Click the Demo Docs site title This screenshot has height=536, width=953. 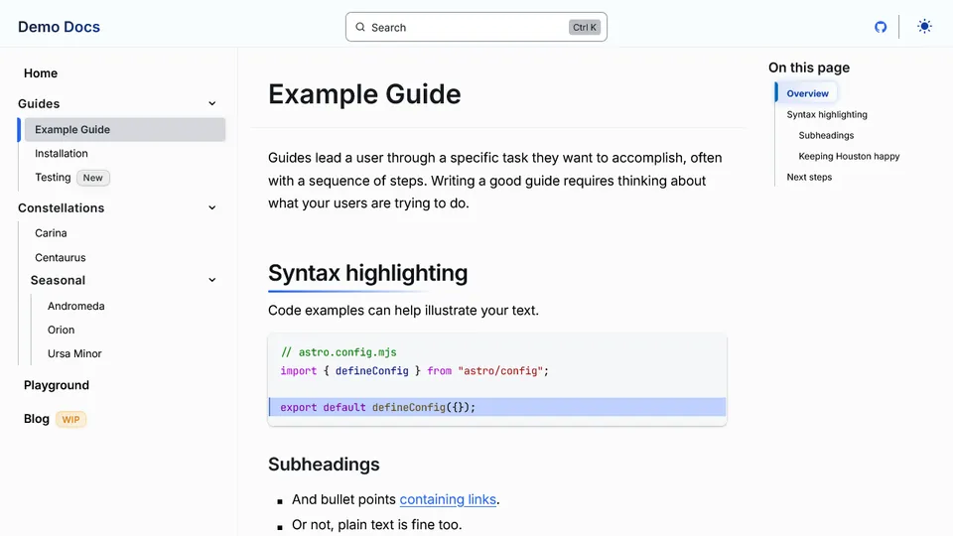click(59, 27)
